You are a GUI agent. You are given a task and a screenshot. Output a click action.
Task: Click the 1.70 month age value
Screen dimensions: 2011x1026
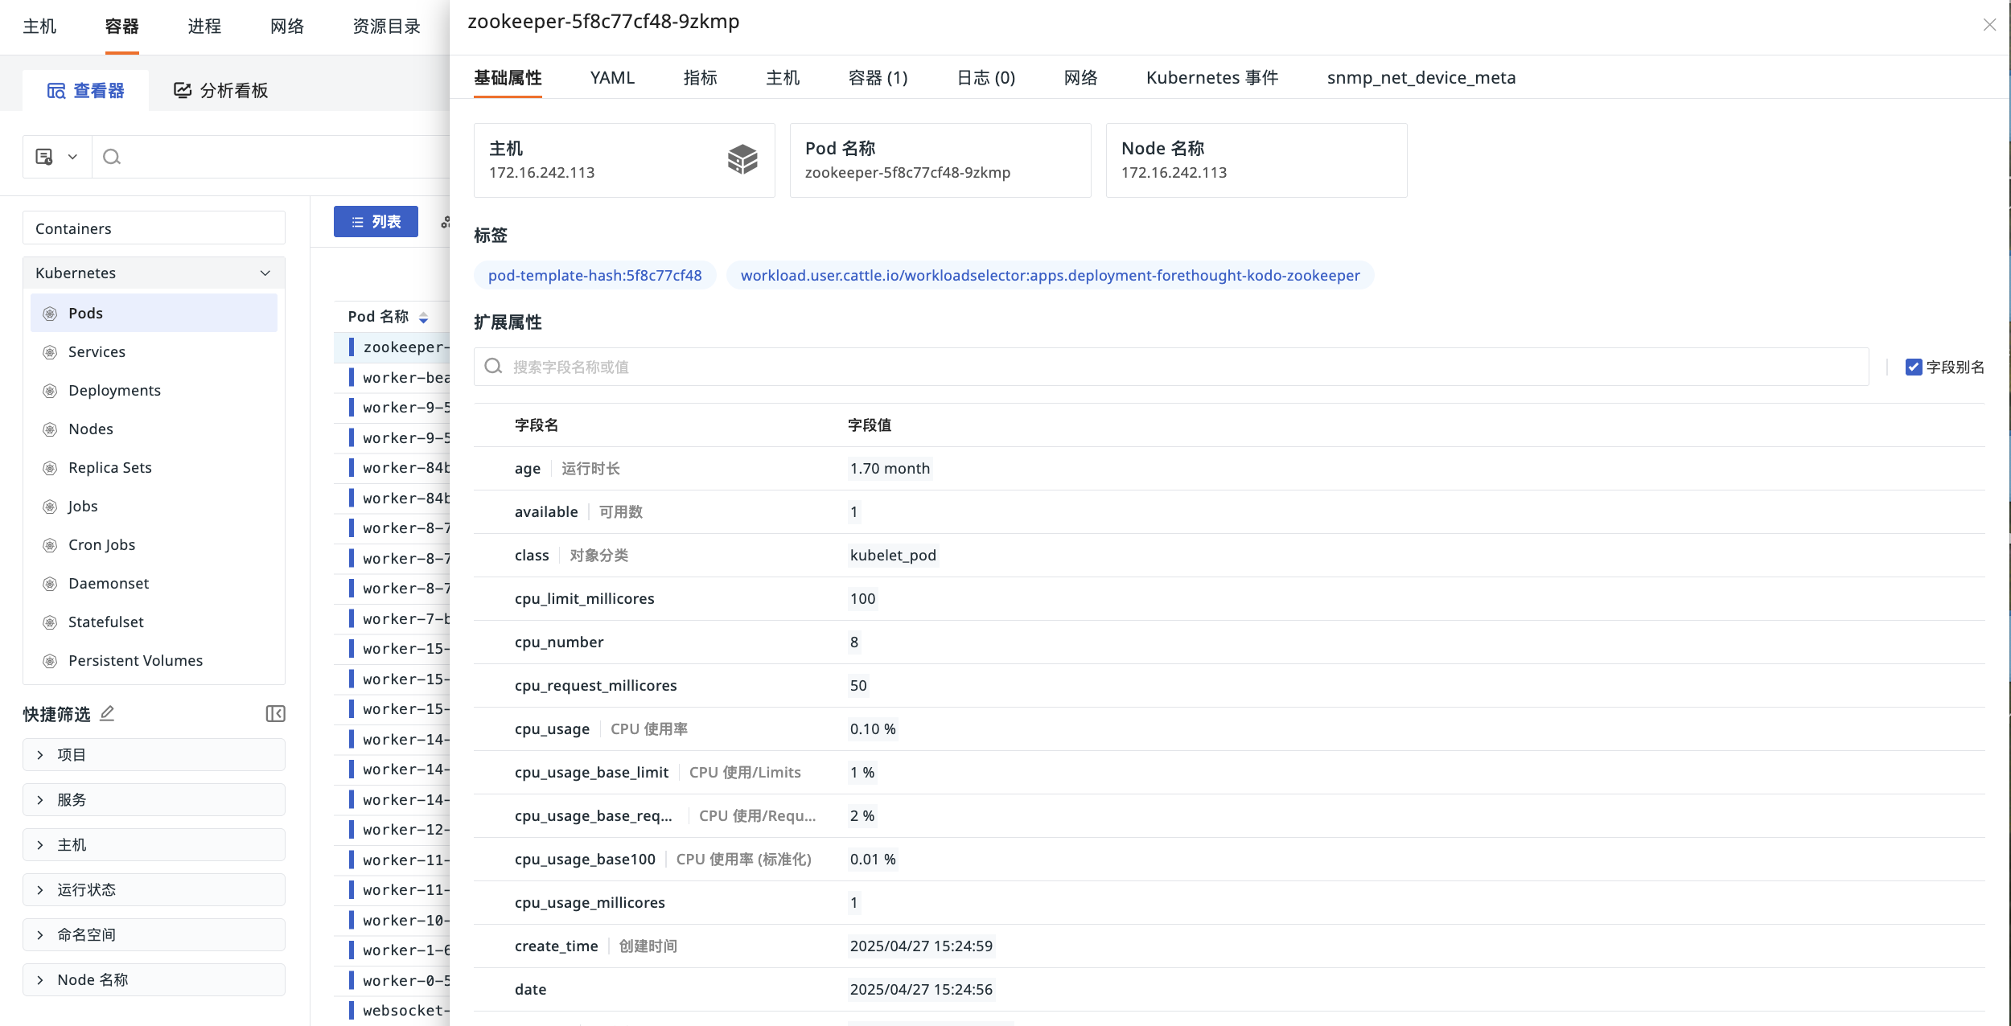[x=890, y=469]
